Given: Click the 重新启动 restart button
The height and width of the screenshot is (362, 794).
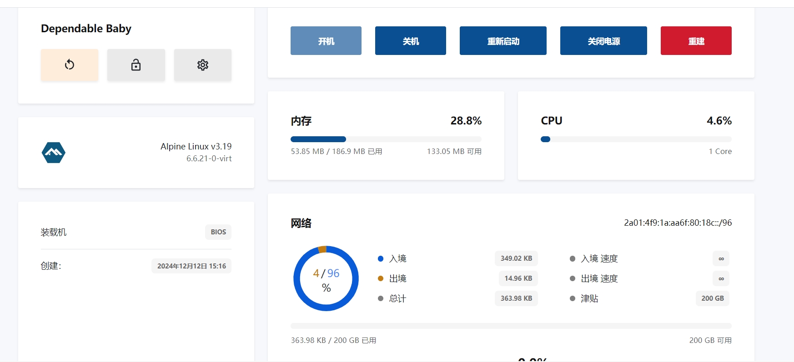Looking at the screenshot, I should [x=503, y=41].
